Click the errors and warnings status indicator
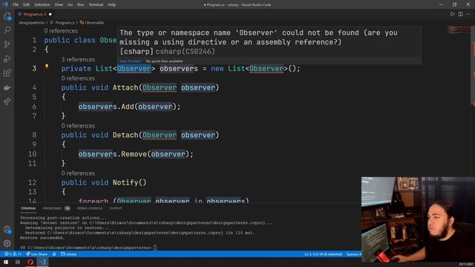 (x=13, y=254)
